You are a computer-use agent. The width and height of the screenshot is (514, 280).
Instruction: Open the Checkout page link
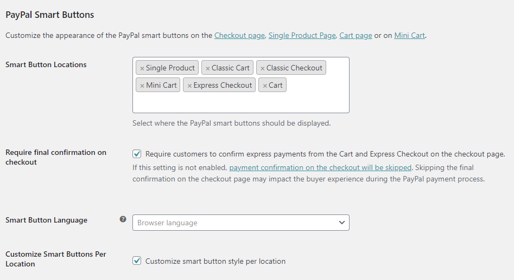(239, 36)
